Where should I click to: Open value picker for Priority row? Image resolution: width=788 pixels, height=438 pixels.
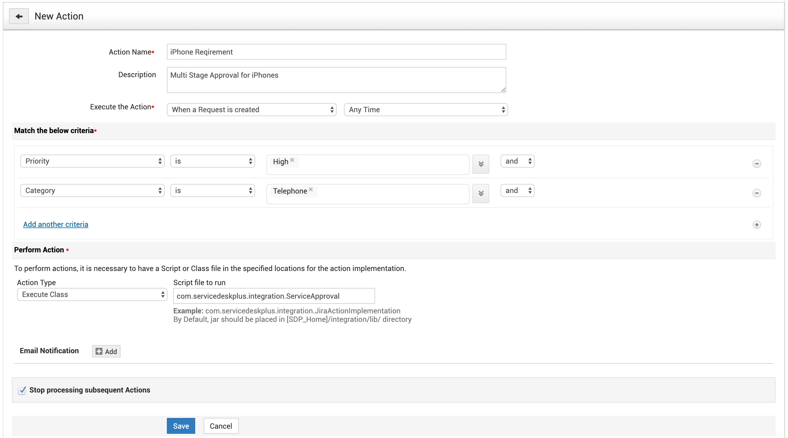(481, 164)
